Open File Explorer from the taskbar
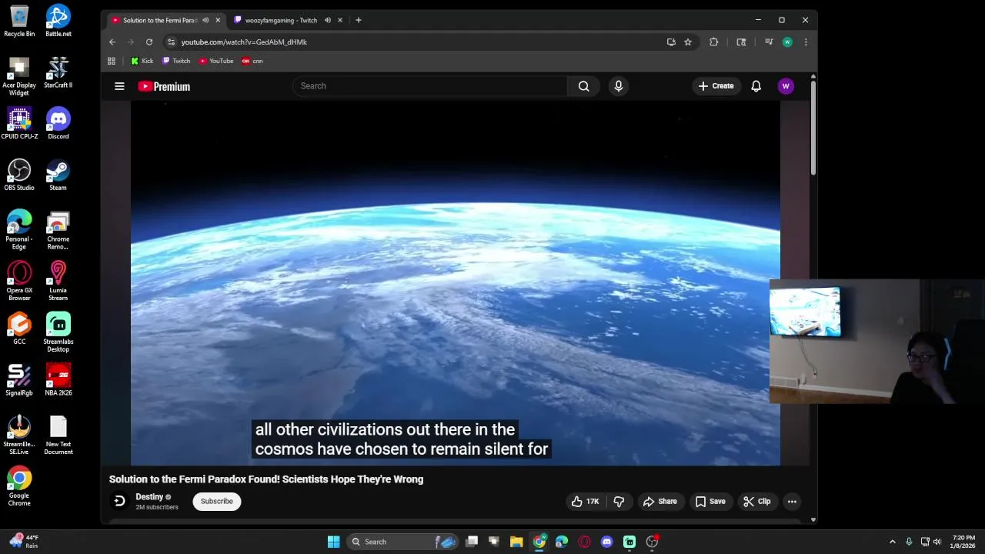The height and width of the screenshot is (554, 985). [x=516, y=542]
